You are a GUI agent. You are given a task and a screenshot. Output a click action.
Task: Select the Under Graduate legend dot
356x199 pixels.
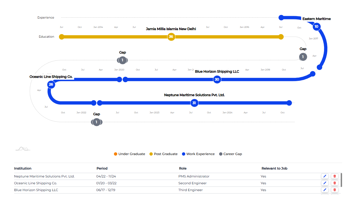[116, 154]
